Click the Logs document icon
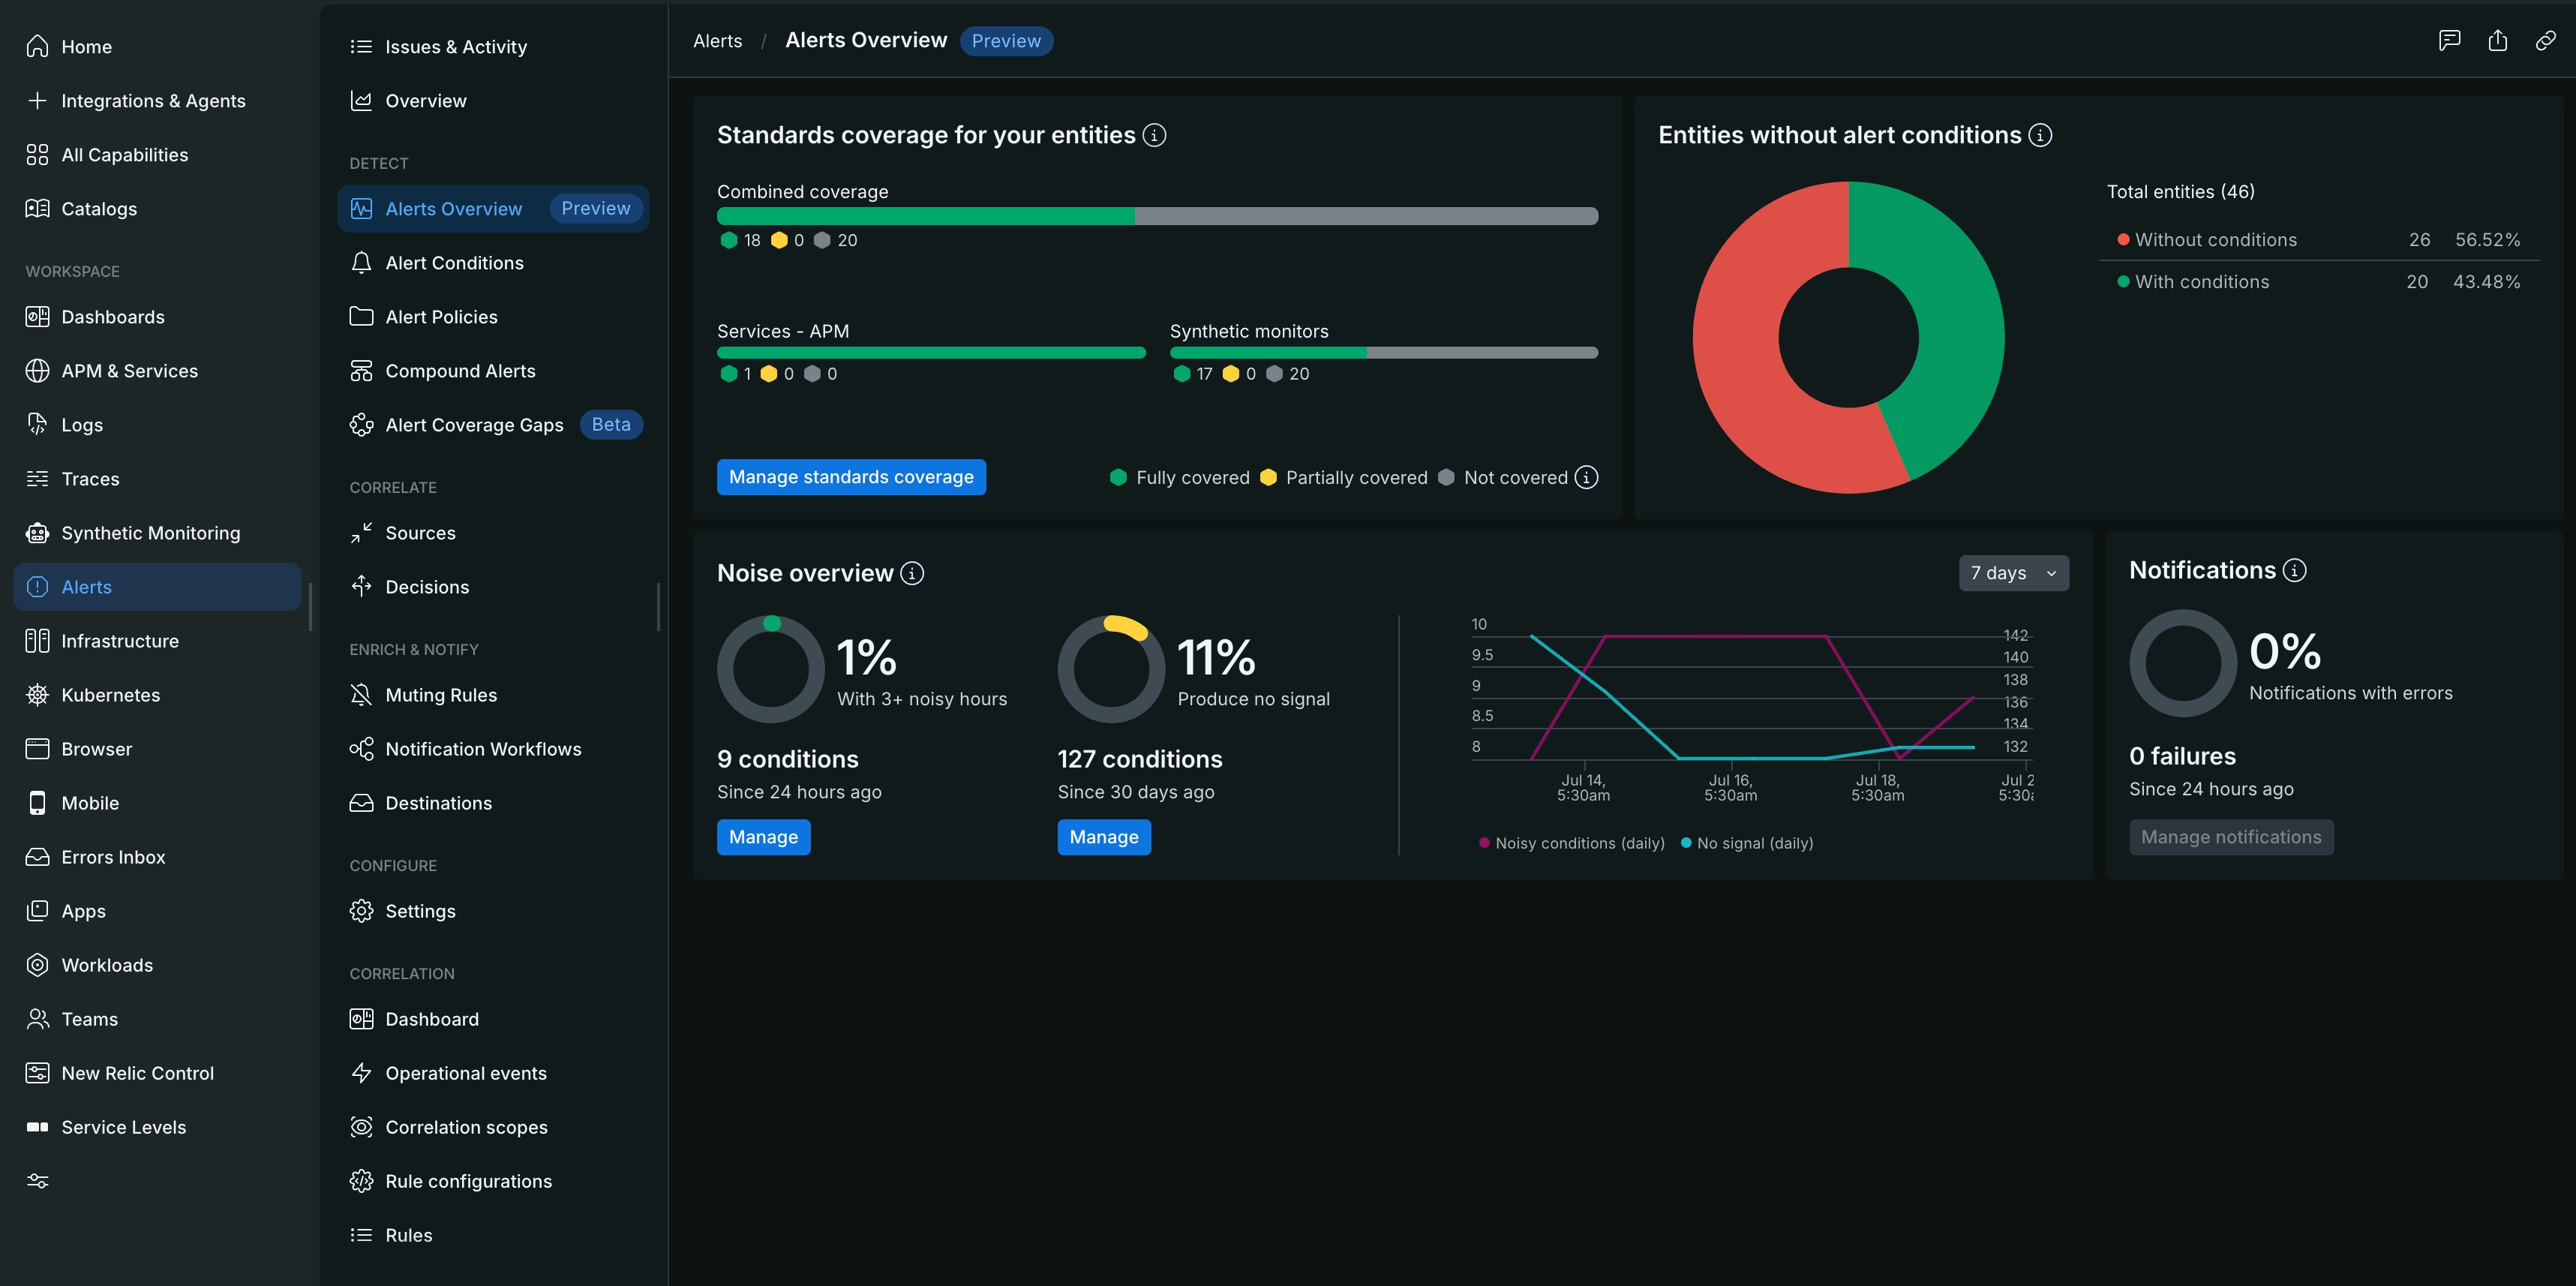Viewport: 2576px width, 1286px height. click(x=37, y=424)
